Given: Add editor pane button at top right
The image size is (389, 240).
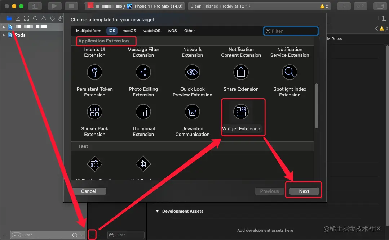Looking at the screenshot, I should [384, 18].
